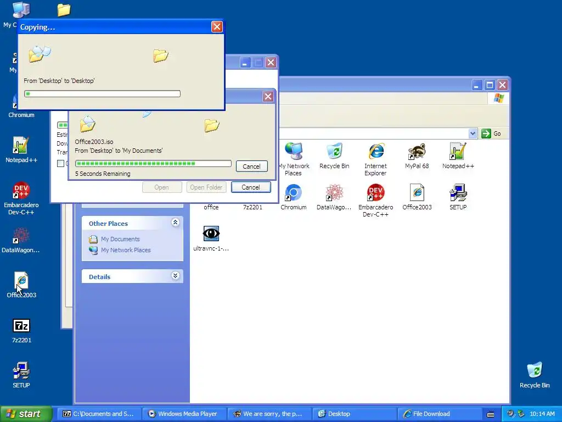The height and width of the screenshot is (422, 562).
Task: Switch to Desktop taskbar item
Action: 354,414
